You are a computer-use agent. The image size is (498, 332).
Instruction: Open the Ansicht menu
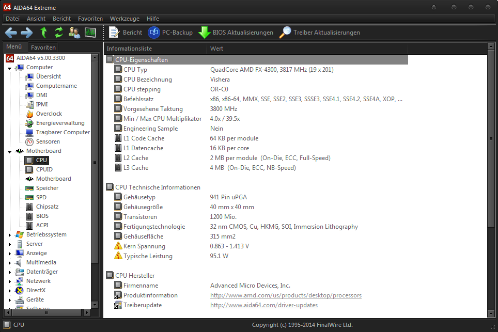pos(36,19)
